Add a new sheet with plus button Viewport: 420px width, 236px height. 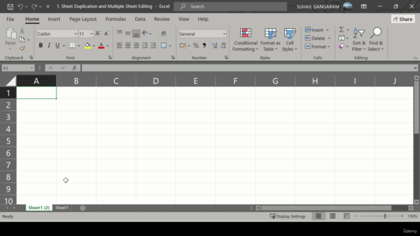click(x=83, y=208)
